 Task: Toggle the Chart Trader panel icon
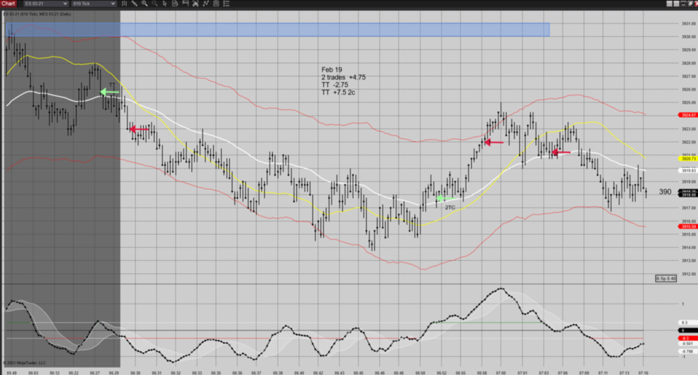(x=185, y=3)
